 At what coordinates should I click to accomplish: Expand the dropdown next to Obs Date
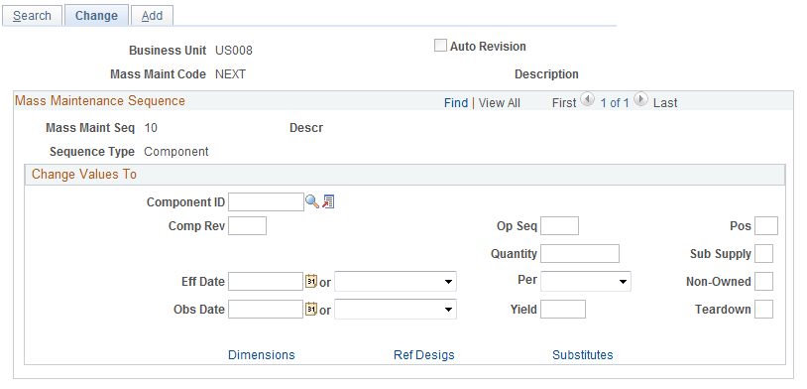396,310
